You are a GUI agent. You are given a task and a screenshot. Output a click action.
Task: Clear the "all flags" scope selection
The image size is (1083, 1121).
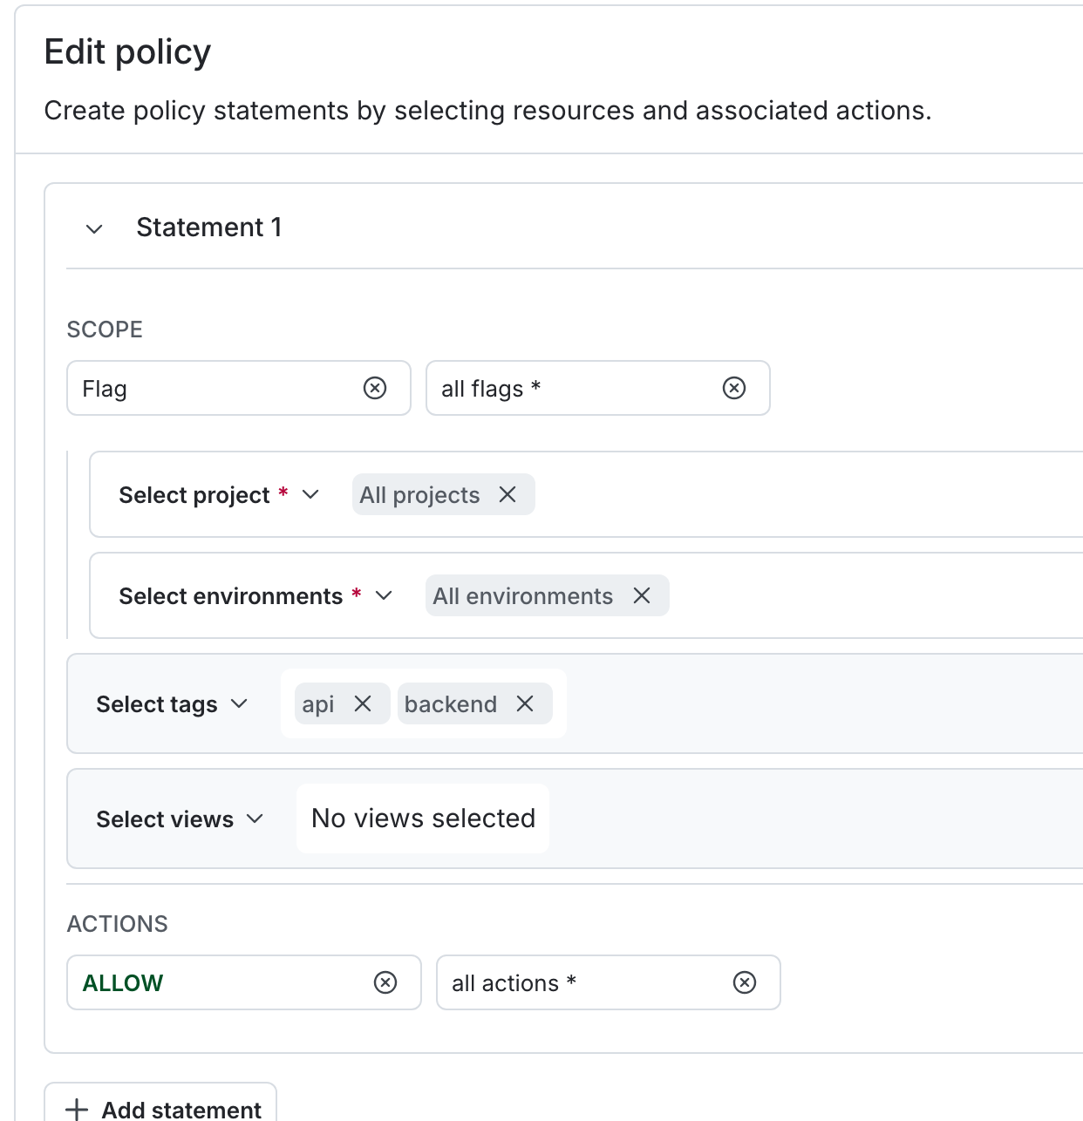tap(733, 388)
